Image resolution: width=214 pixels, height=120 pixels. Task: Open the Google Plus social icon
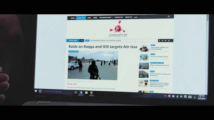tap(166, 41)
